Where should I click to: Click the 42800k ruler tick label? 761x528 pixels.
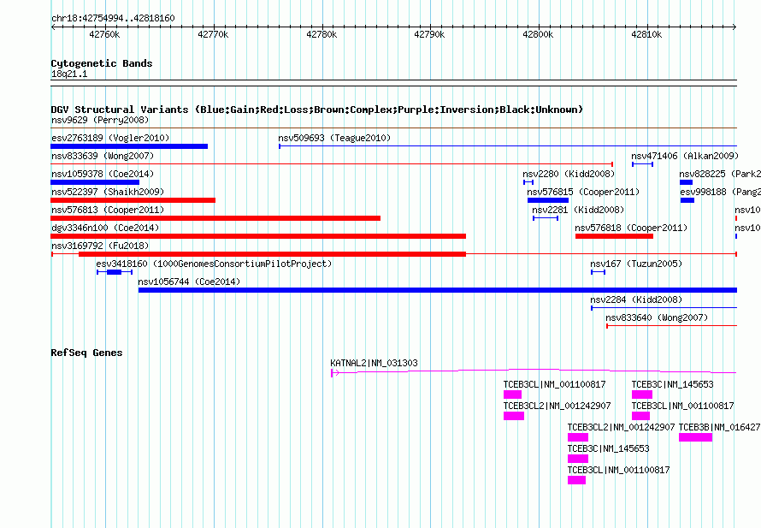pos(538,34)
